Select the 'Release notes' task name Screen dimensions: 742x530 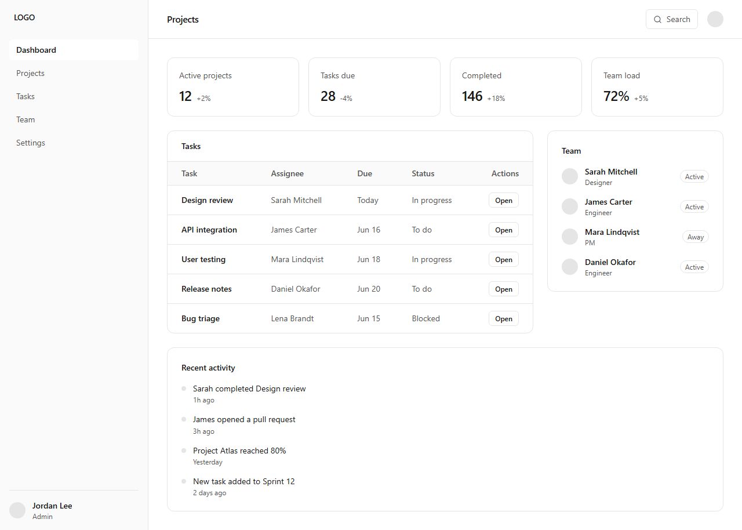coord(206,289)
